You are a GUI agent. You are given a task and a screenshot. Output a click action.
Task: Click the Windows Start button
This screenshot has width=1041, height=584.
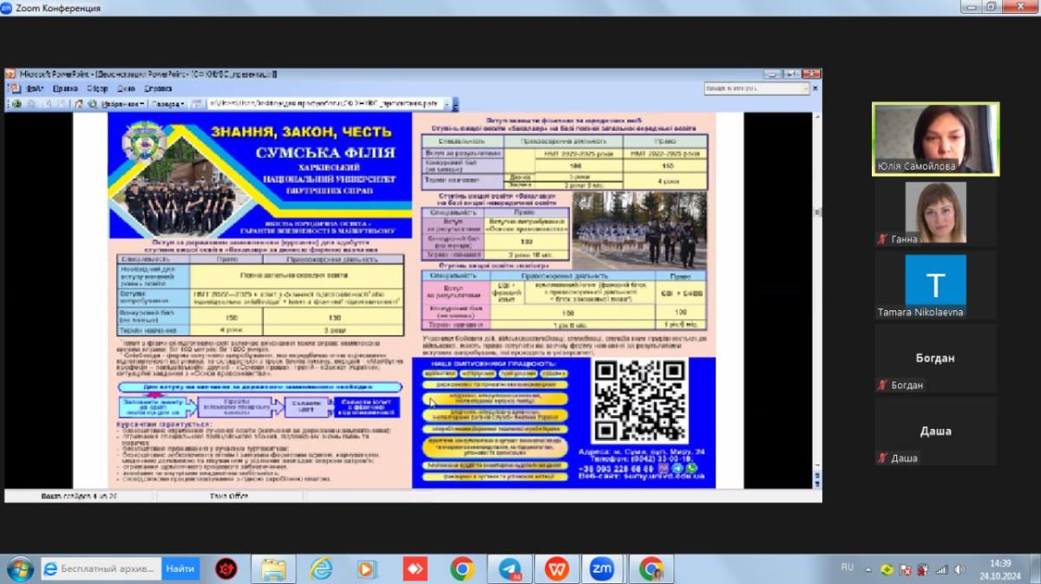coord(18,568)
